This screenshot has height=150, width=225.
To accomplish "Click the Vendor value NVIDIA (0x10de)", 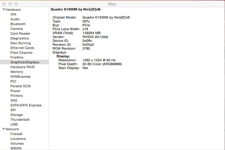I will 95,37.
